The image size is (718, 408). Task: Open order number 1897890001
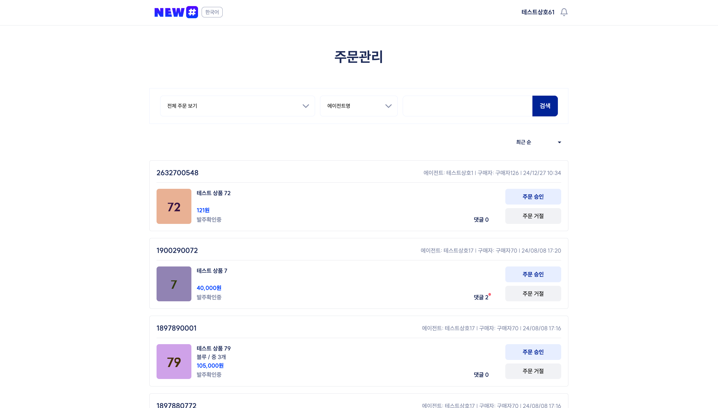click(176, 328)
